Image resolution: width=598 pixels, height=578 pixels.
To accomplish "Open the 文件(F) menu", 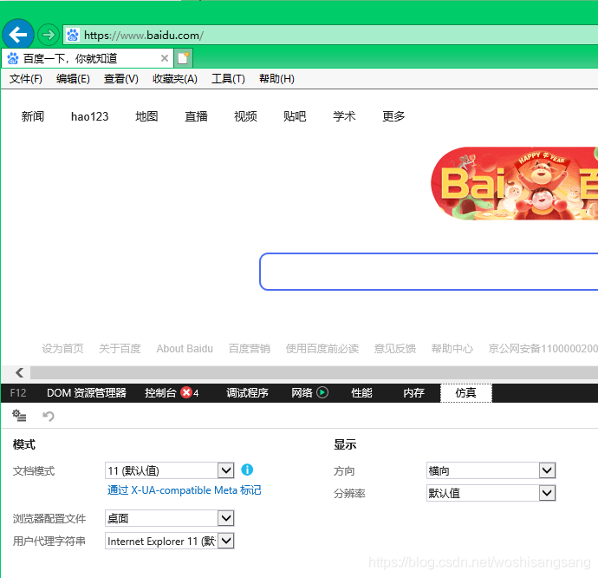I will point(26,79).
